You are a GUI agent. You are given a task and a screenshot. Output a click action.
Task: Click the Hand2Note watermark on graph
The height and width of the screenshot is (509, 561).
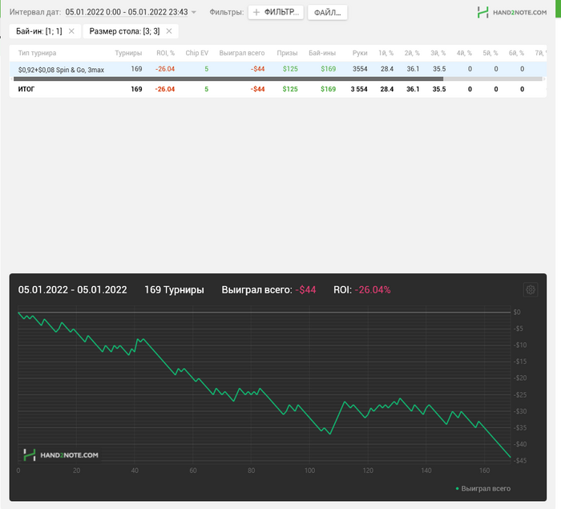61,454
